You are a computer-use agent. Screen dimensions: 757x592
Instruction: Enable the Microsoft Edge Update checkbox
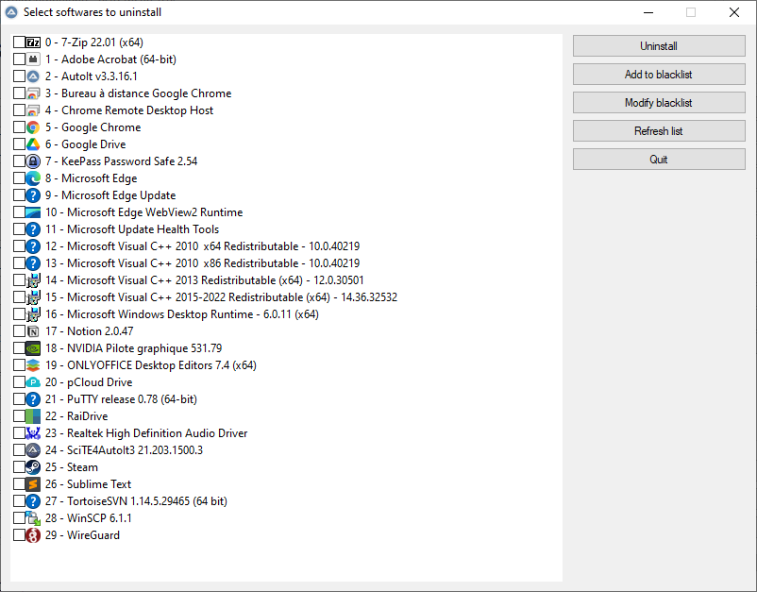pyautogui.click(x=19, y=195)
